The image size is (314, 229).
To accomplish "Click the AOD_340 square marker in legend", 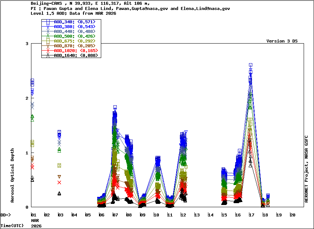I will click(48, 22).
